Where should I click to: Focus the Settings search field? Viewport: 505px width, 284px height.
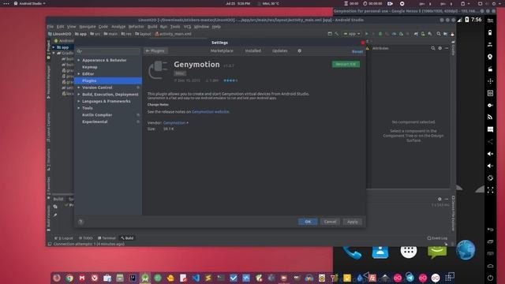(x=108, y=51)
